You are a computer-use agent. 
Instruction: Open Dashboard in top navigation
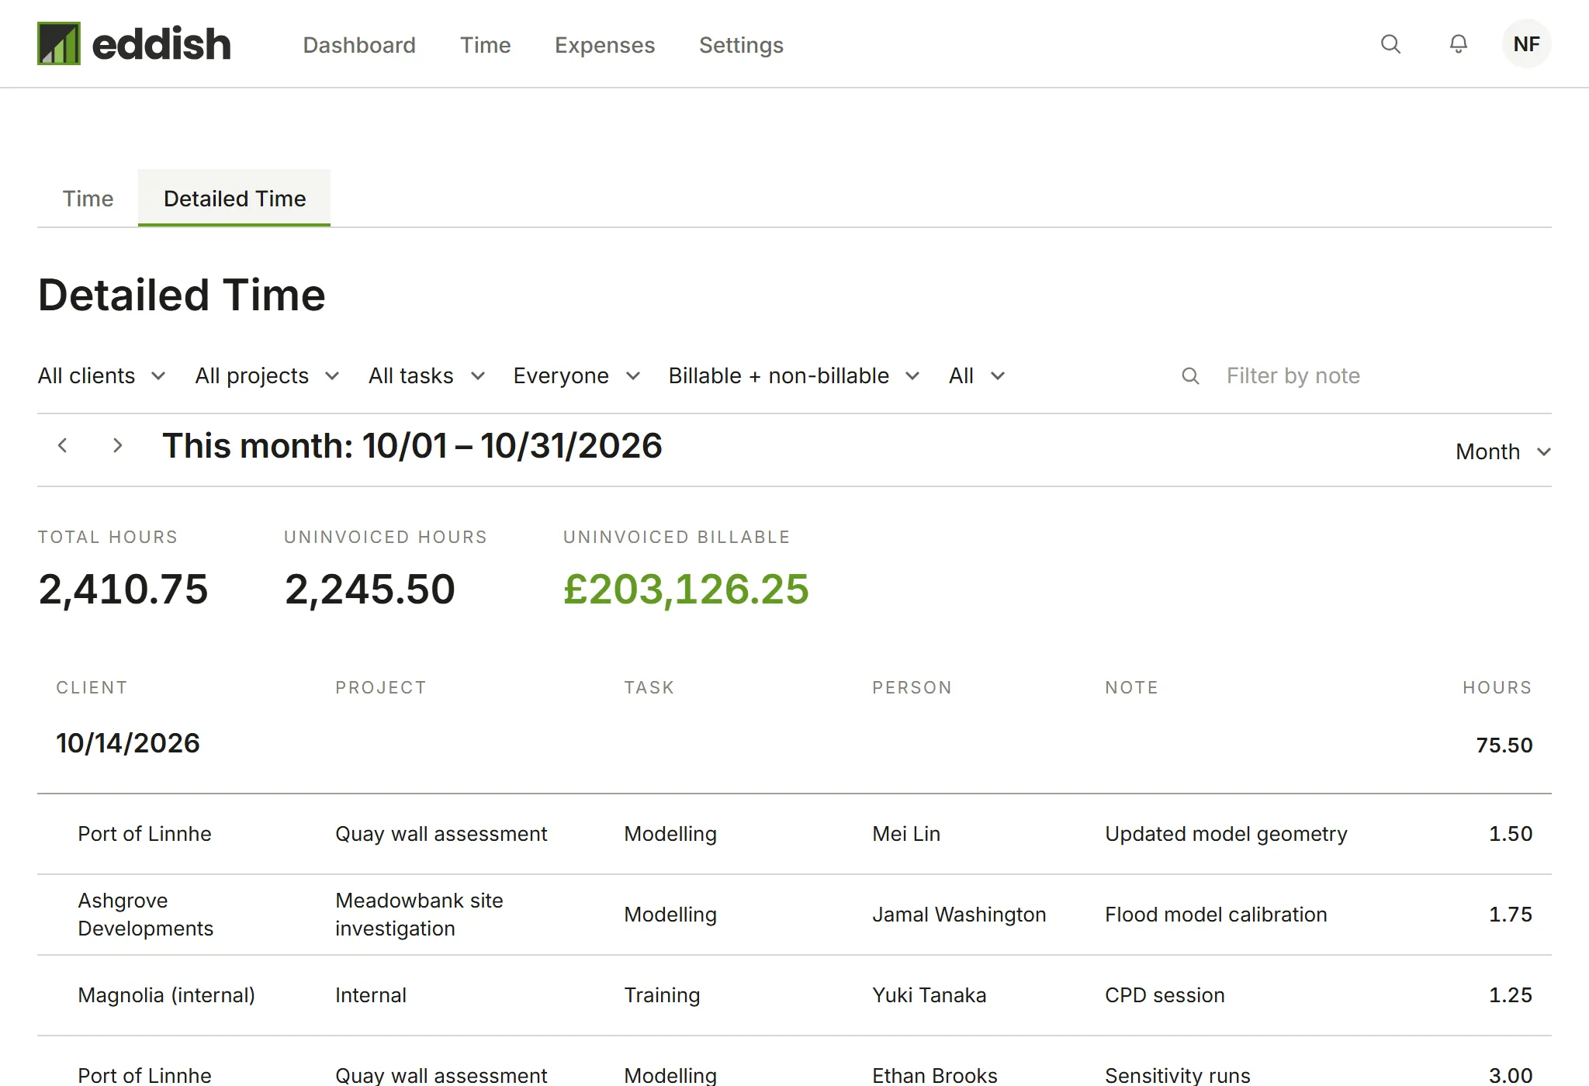(x=359, y=45)
